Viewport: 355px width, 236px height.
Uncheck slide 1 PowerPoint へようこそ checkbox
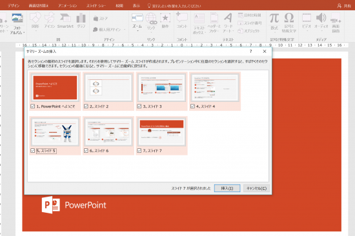pos(33,106)
